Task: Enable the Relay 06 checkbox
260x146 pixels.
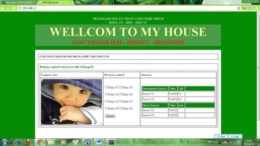Action: [120, 94]
